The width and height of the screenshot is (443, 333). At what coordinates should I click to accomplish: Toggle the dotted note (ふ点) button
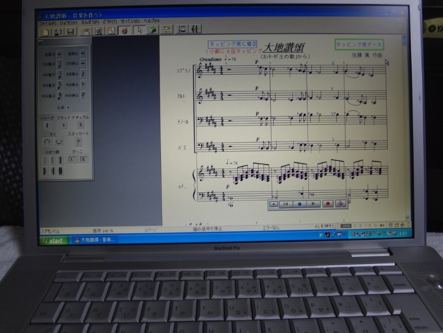tap(68, 107)
